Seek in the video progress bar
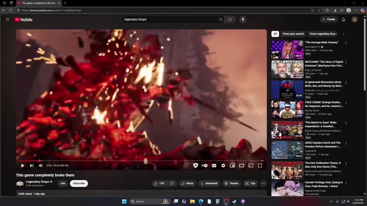 (141, 161)
